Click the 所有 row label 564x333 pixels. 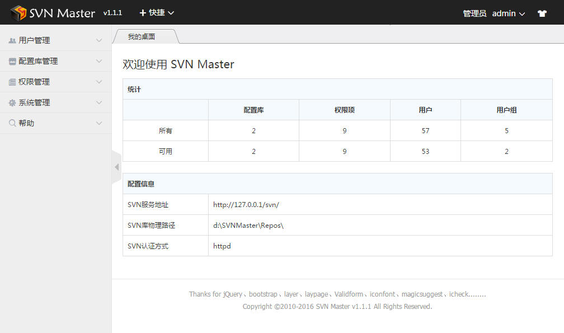(x=166, y=131)
